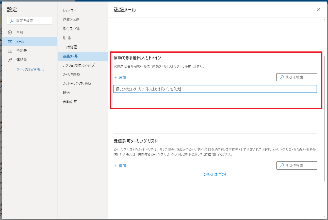
Task: Click the plus icon under 信頼できる差出人とドメイン
Action: pos(115,78)
